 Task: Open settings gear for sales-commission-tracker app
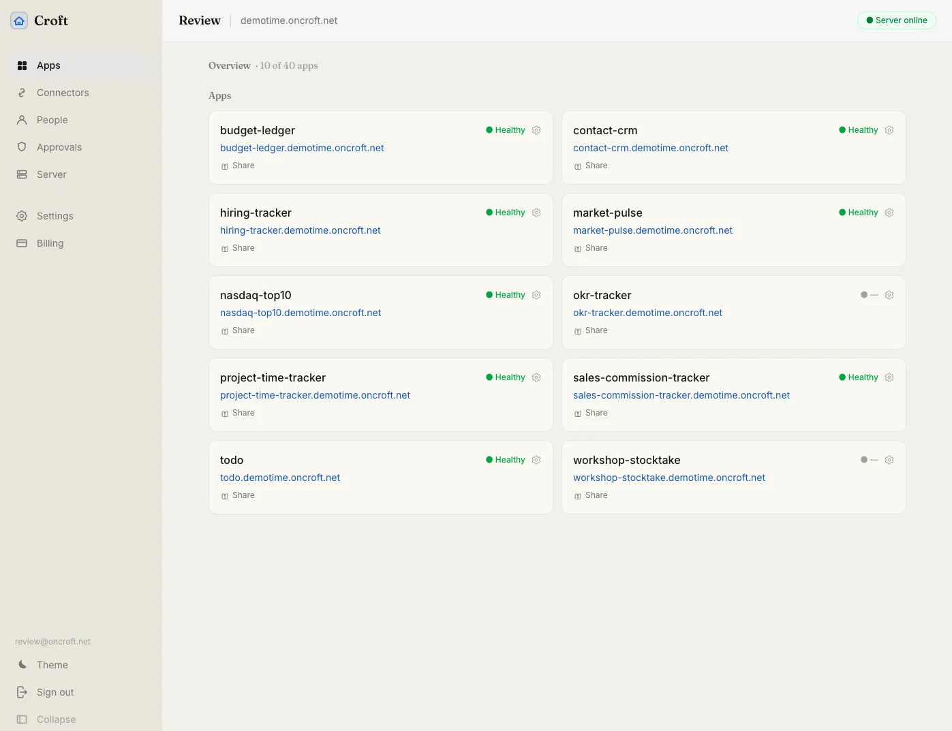point(889,377)
